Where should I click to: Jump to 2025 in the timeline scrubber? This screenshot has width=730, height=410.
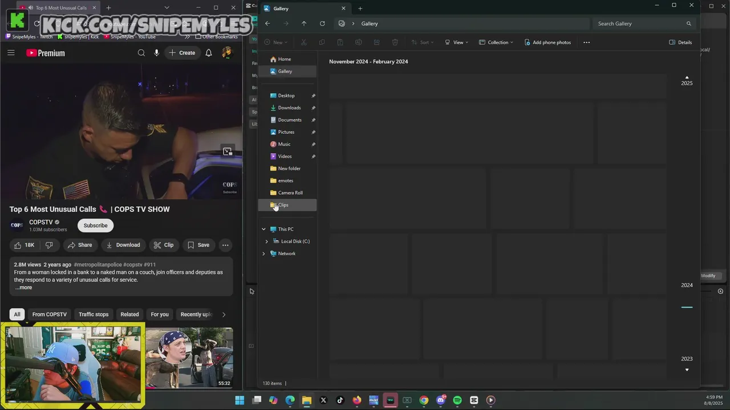(x=687, y=83)
